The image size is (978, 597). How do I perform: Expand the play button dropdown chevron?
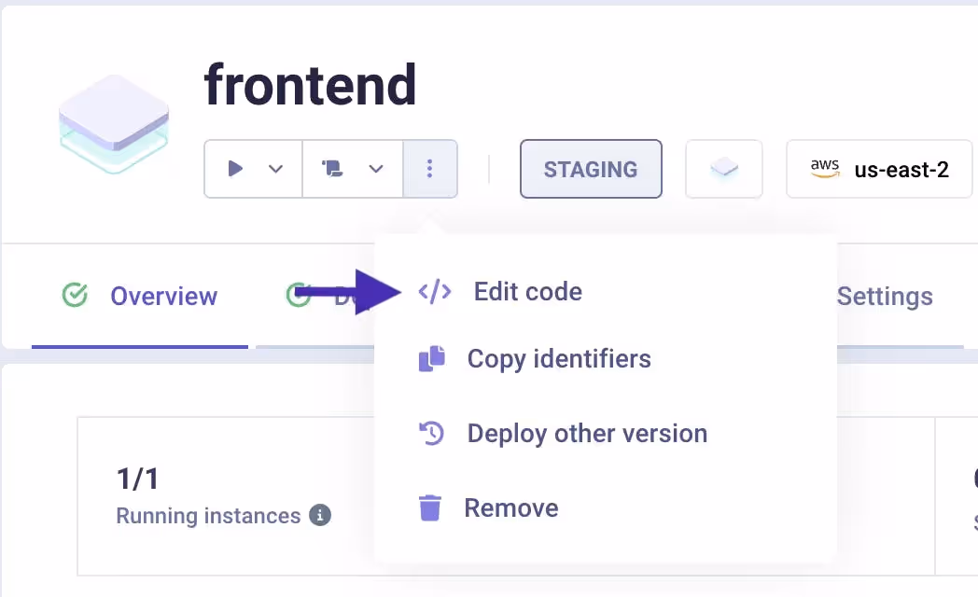click(x=276, y=169)
